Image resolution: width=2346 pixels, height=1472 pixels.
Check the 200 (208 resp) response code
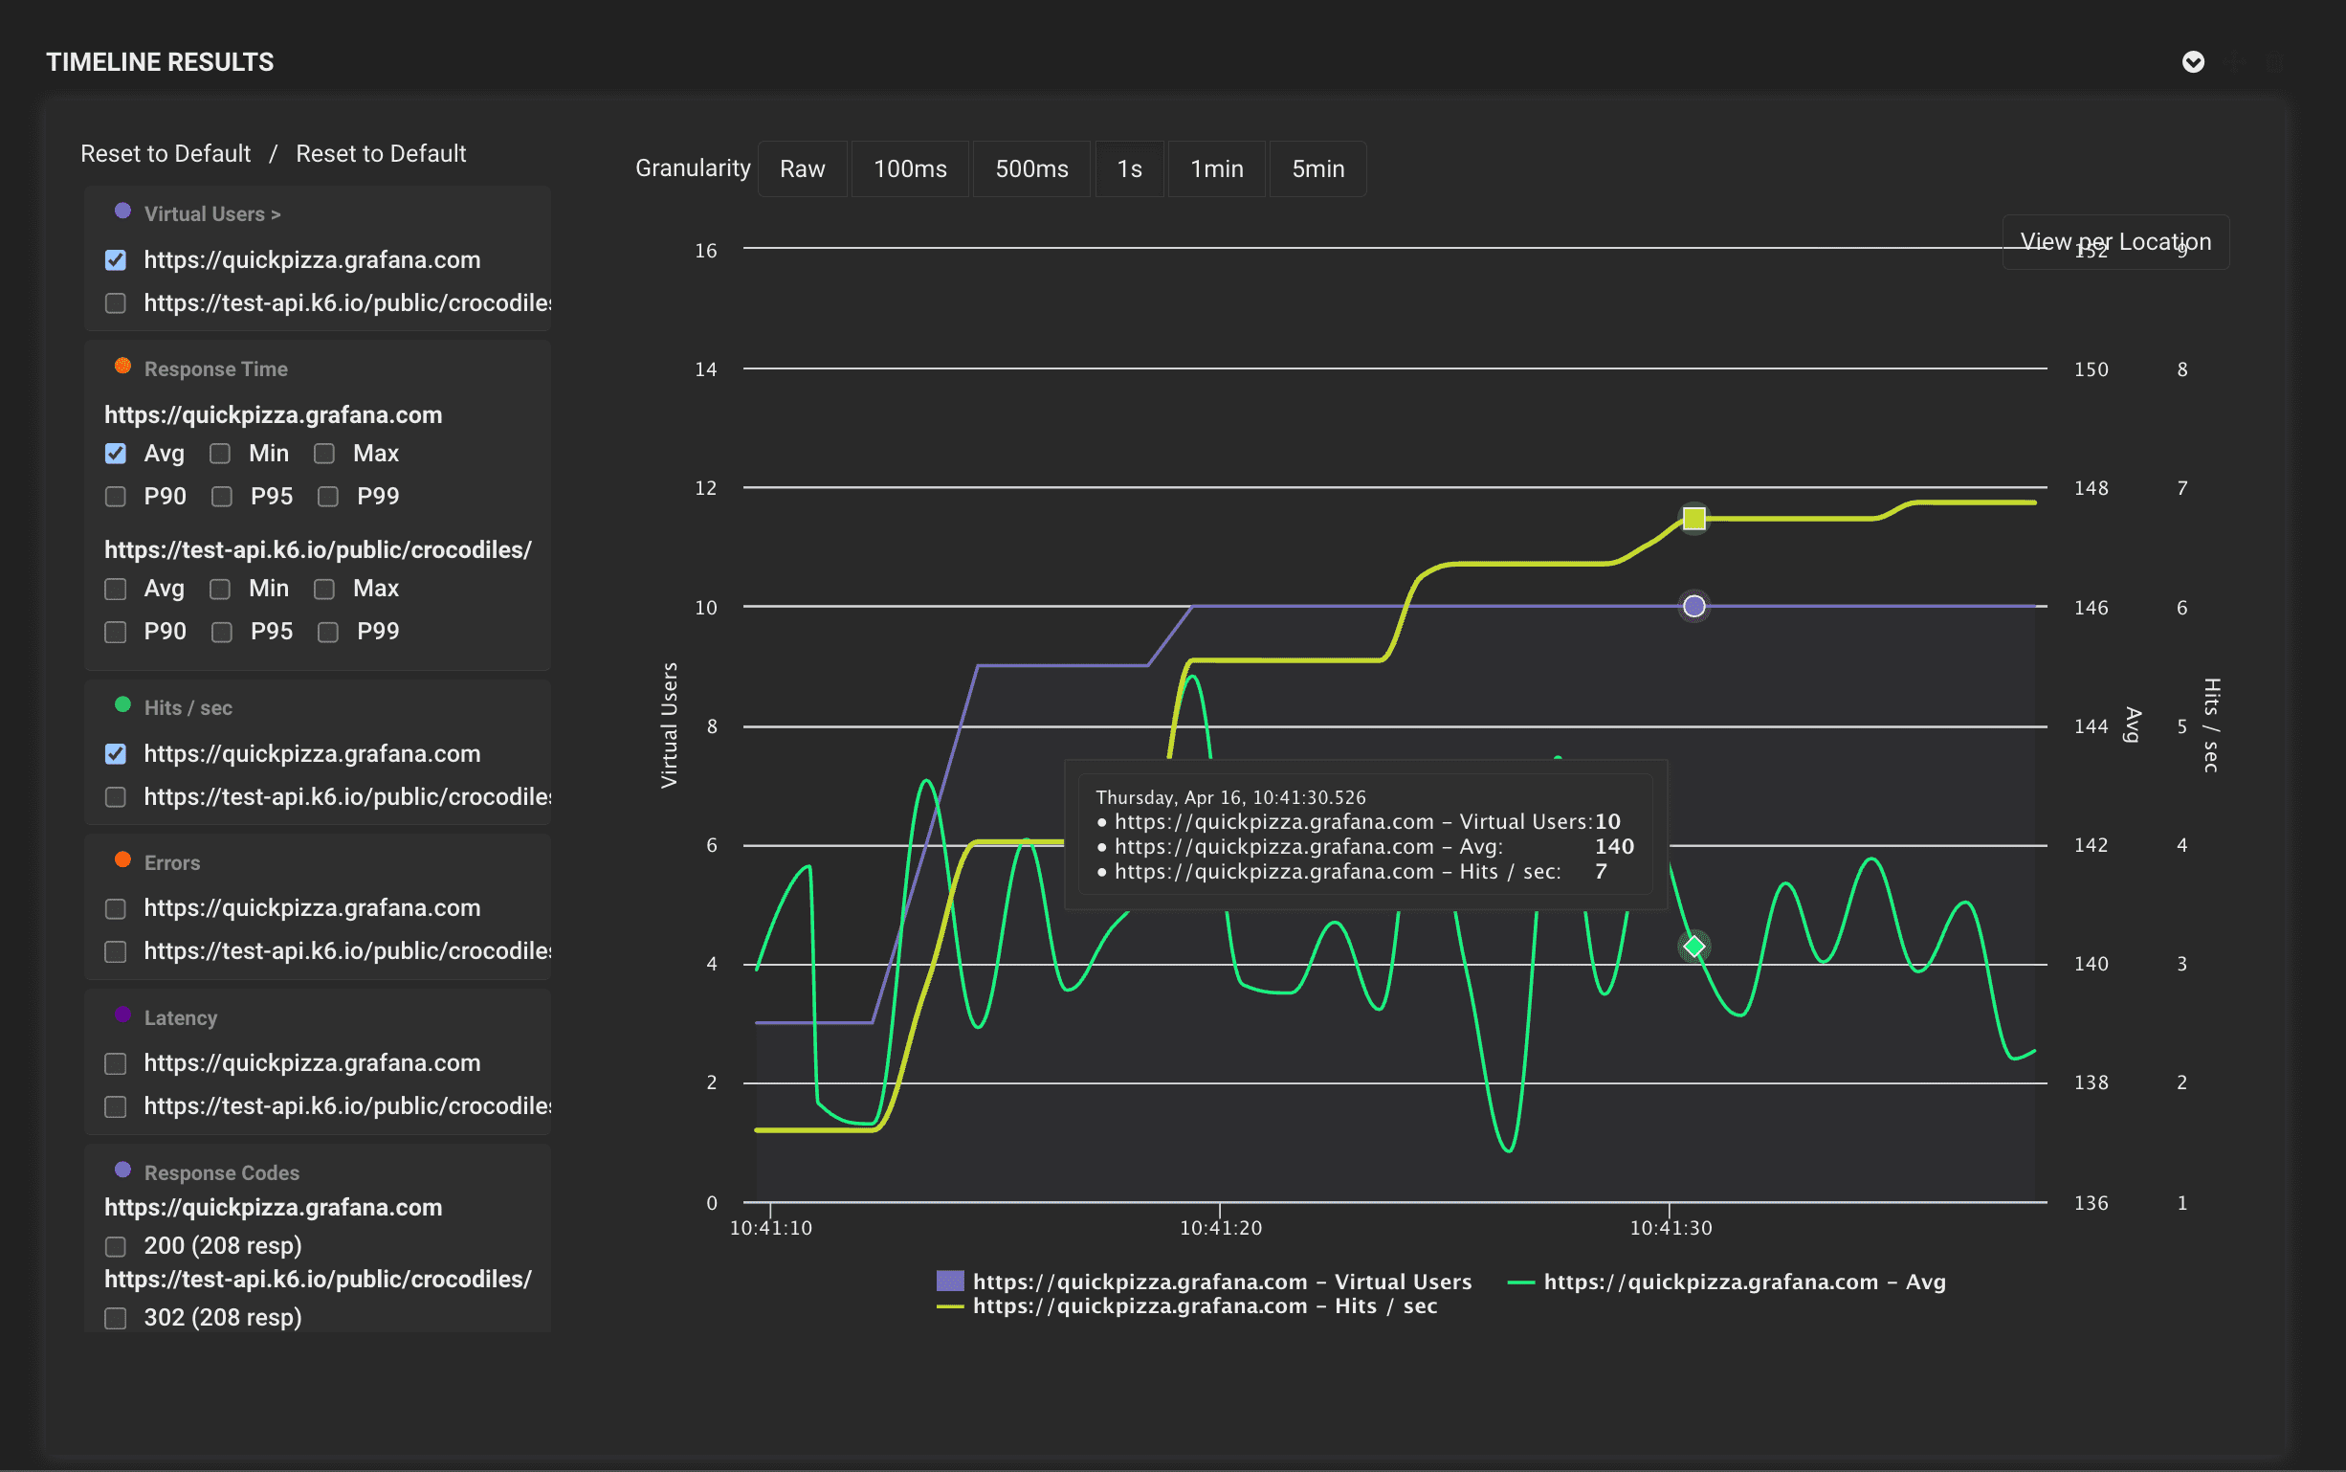[116, 1246]
